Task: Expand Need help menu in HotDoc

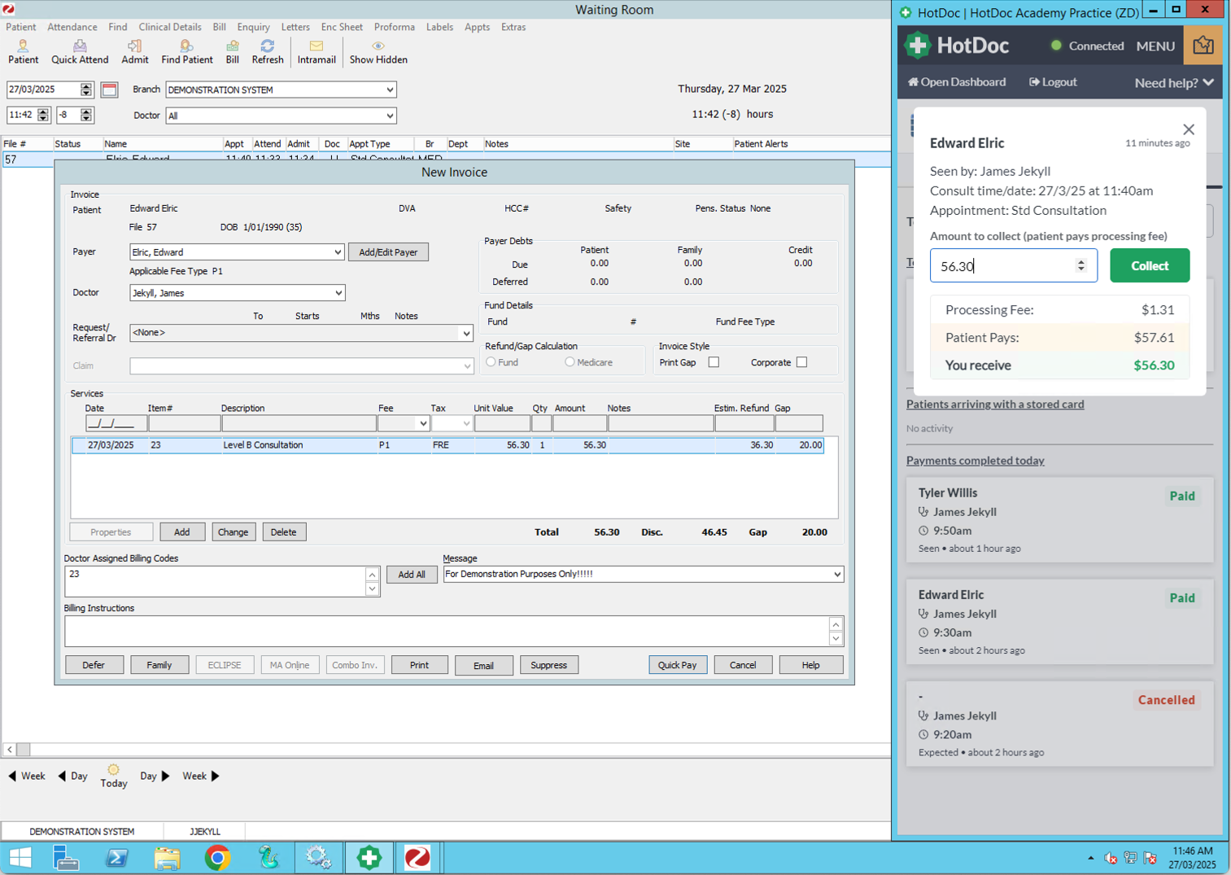Action: [1174, 82]
